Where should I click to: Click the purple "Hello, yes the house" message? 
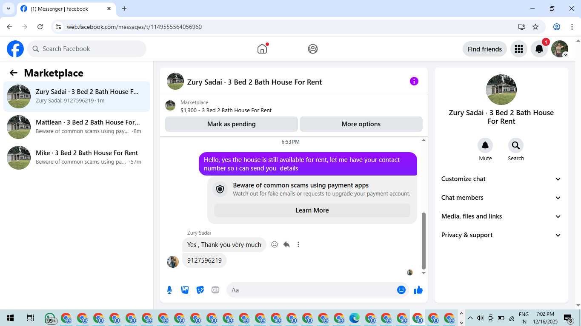(x=308, y=164)
